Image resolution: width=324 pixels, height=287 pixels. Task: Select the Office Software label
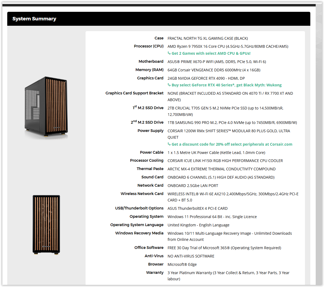coord(149,248)
